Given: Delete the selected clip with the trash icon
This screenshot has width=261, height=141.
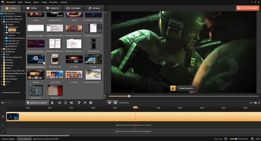Looking at the screenshot, I should [x=52, y=103].
